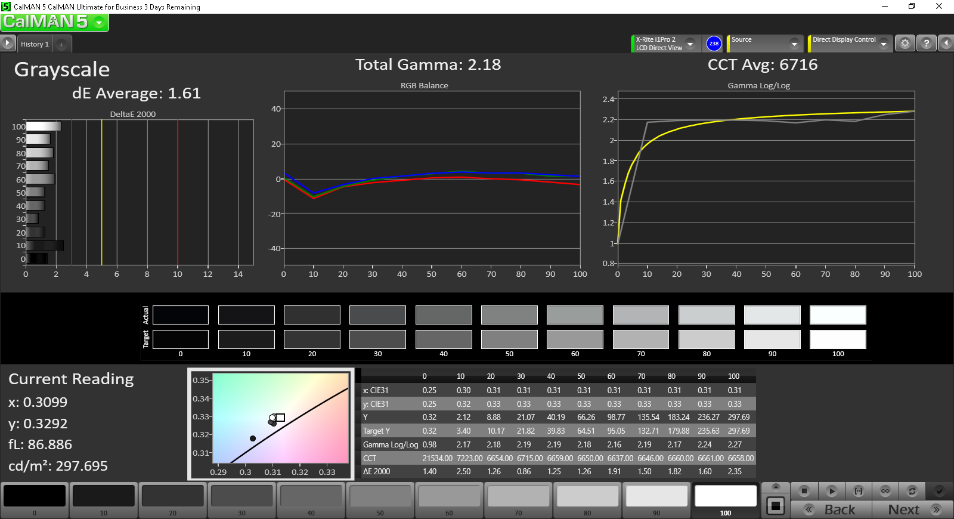Click the Back button
954x519 pixels.
831,509
